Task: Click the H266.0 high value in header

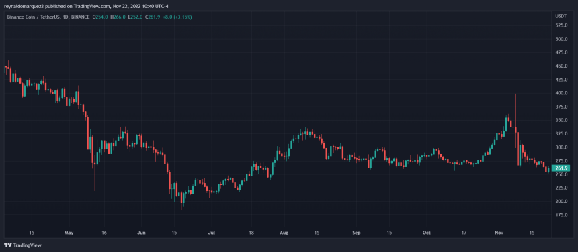Action: coord(119,17)
